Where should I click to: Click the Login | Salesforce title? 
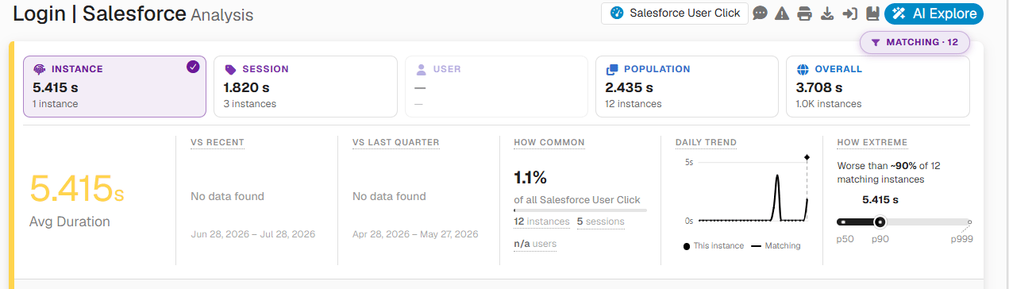click(x=98, y=13)
